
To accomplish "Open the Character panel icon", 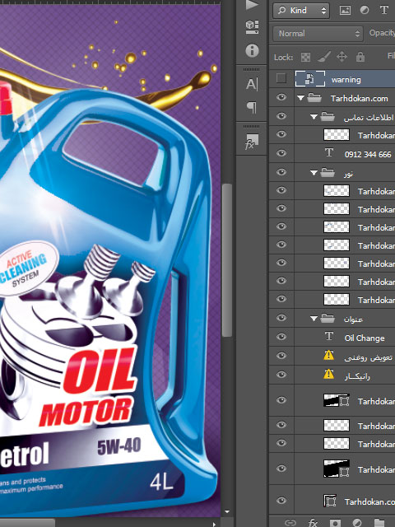I will coord(252,84).
